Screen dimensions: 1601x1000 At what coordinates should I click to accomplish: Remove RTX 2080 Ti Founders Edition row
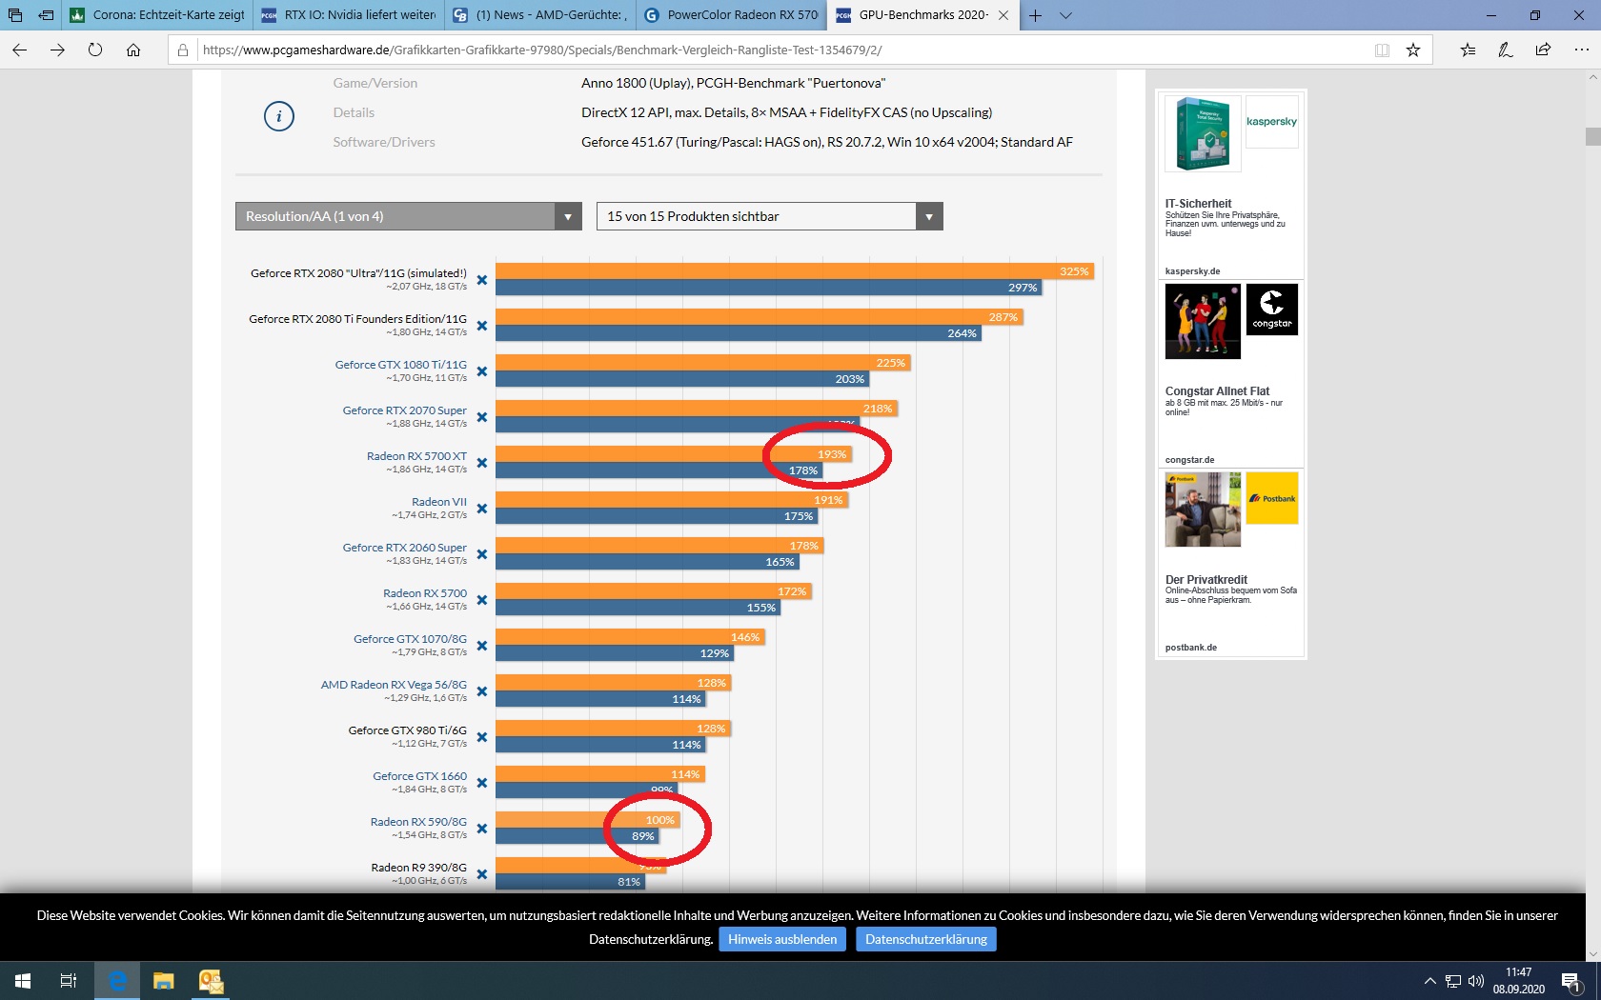[x=482, y=326]
